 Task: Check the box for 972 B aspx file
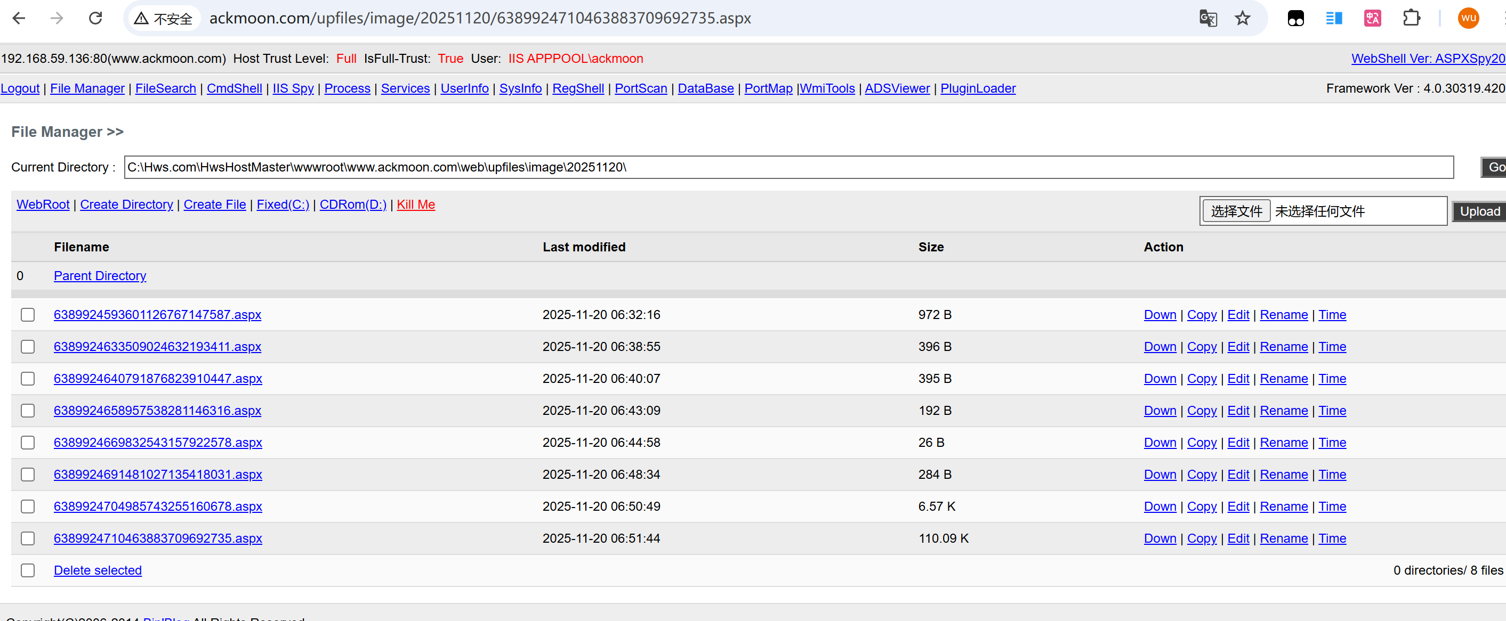(28, 315)
